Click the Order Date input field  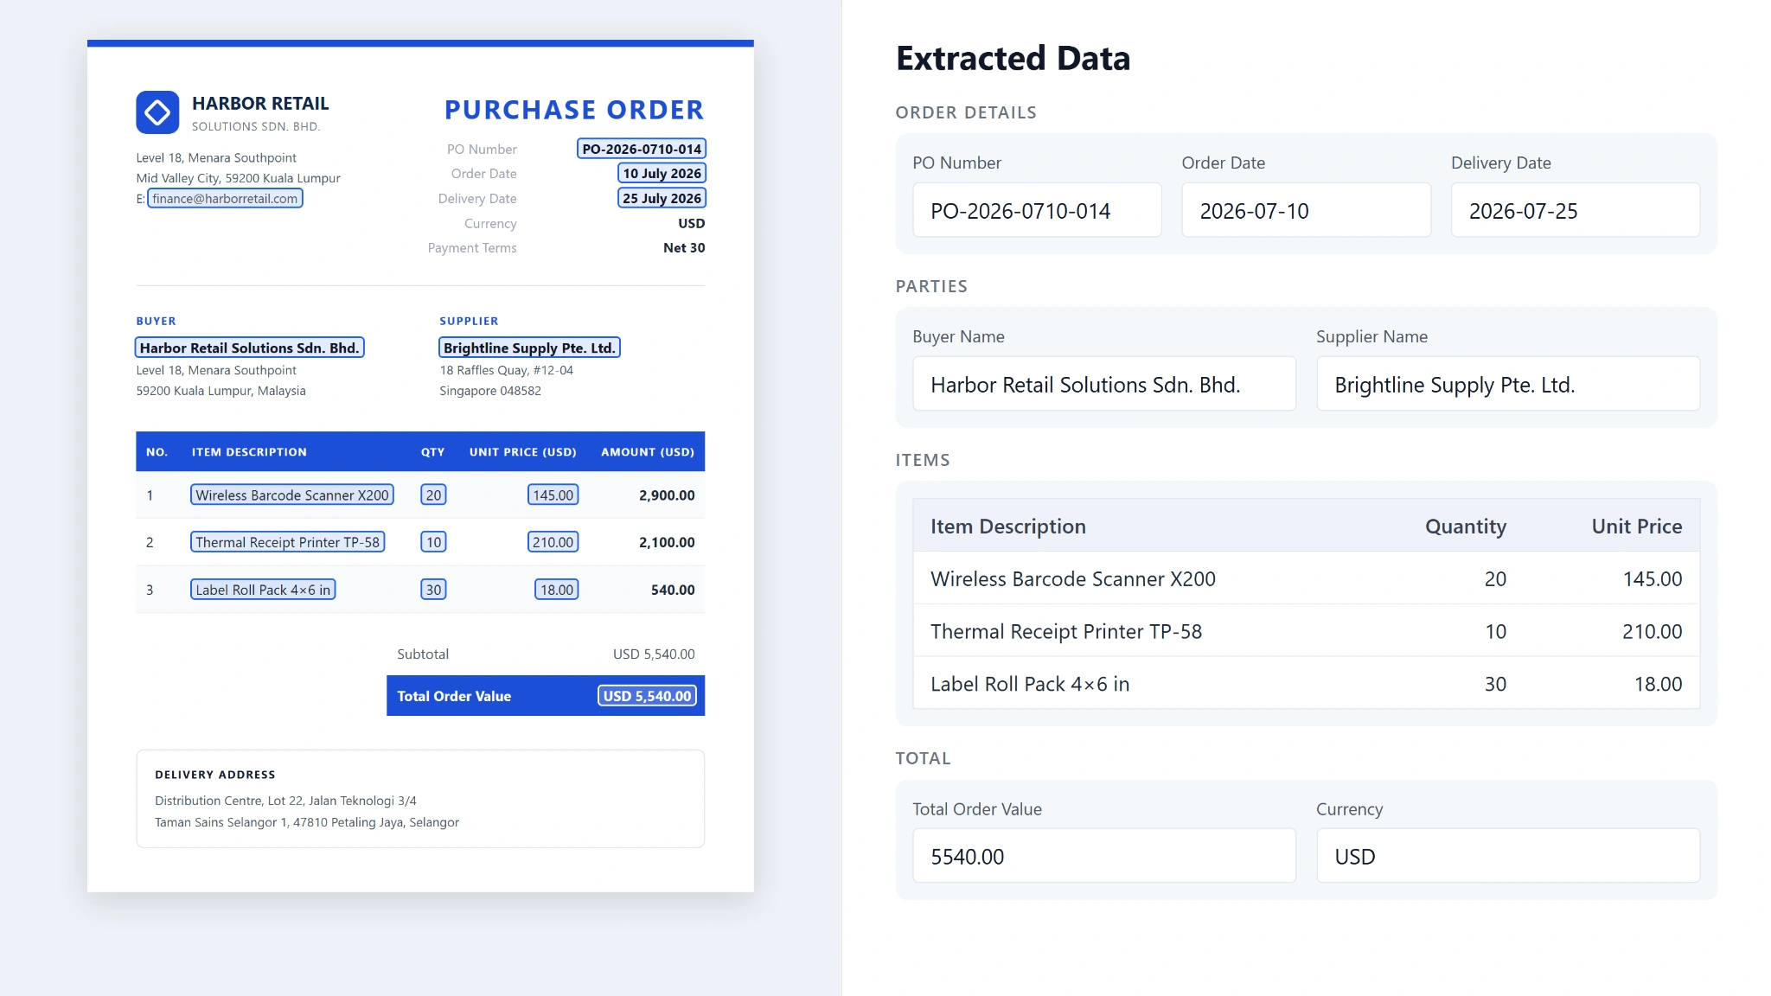(x=1306, y=210)
